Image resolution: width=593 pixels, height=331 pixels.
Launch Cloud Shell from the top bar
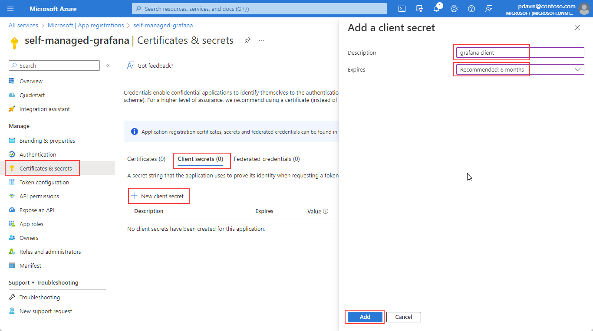click(402, 9)
